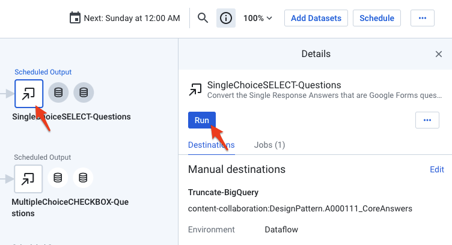452x245 pixels.
Task: Toggle the details info icon
Action: [x=226, y=18]
